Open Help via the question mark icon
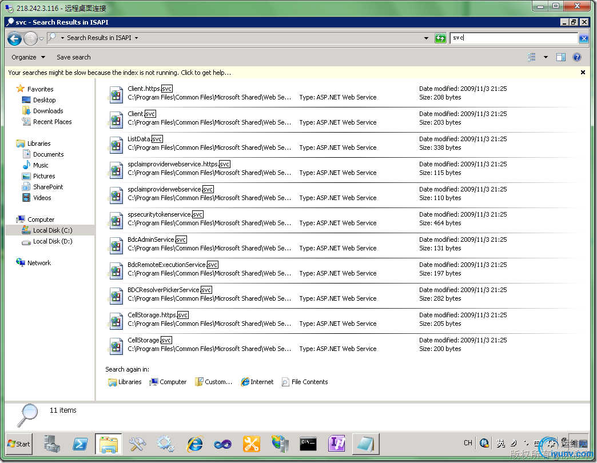 coord(577,57)
